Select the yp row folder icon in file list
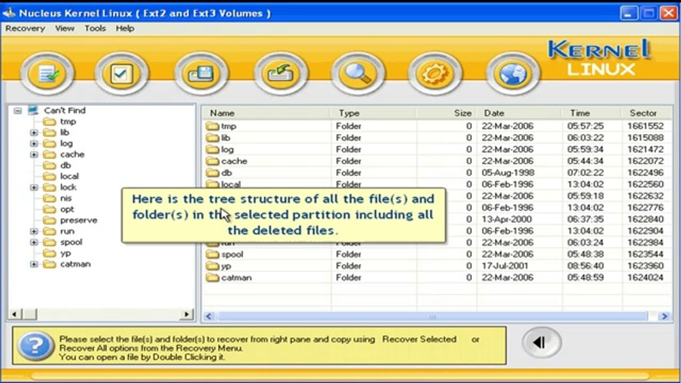Screen dimensions: 681x383 coord(213,266)
